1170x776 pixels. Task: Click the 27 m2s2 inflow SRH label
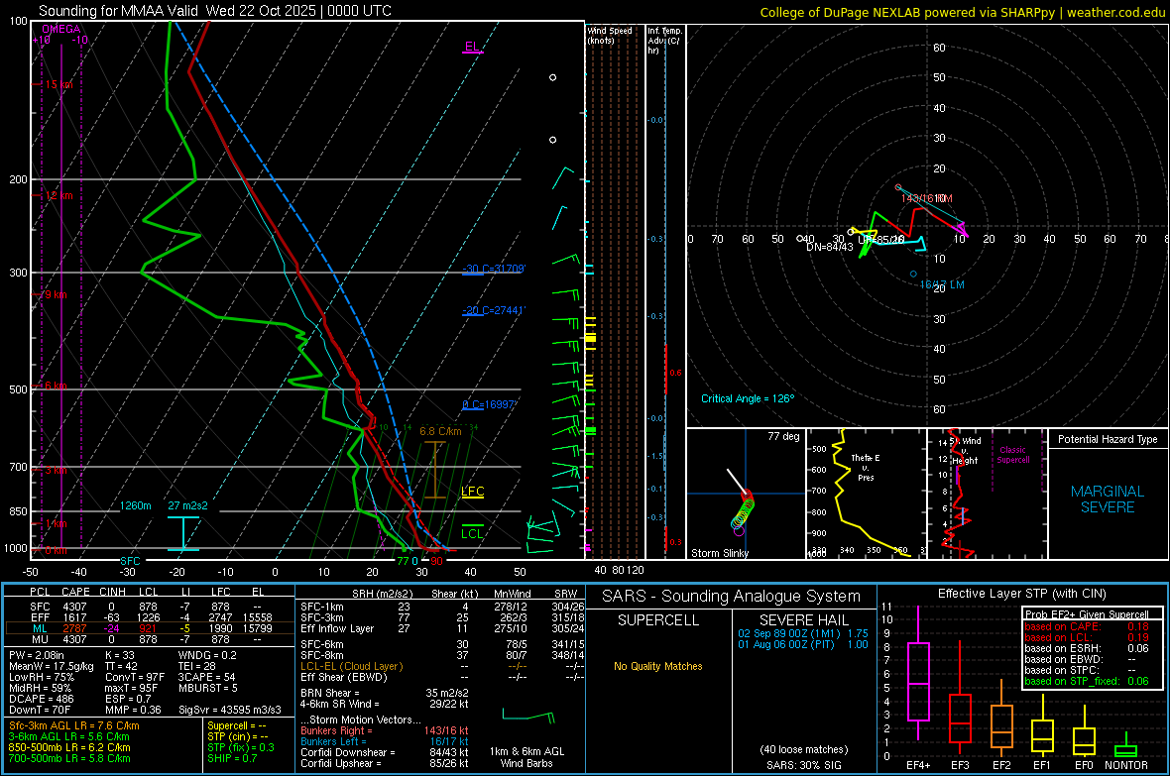[188, 505]
